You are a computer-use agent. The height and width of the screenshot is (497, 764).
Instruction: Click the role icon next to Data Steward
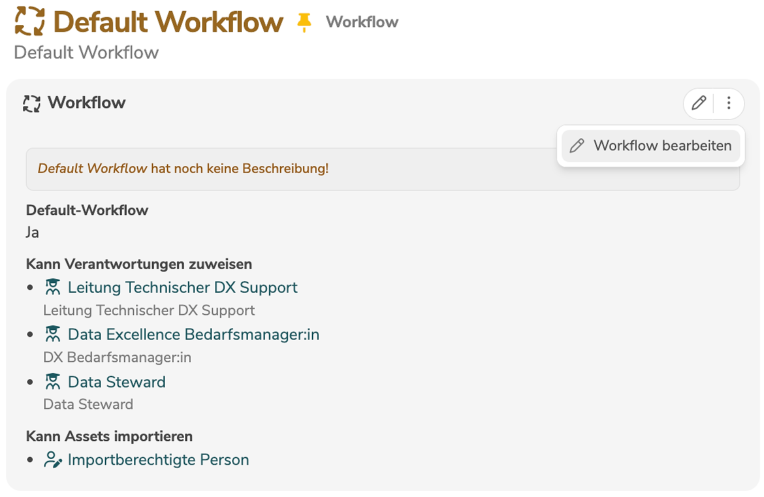click(x=52, y=381)
